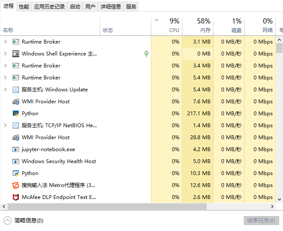Click the WMI Provider Host icon using 28.8 MB
The width and height of the screenshot is (283, 231).
click(x=16, y=137)
